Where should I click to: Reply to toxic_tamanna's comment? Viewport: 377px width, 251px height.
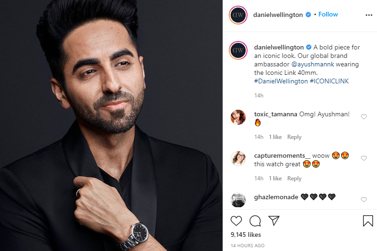coord(294,137)
